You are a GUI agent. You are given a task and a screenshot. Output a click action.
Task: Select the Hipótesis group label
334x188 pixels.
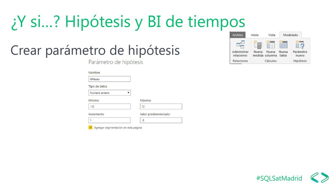300,61
